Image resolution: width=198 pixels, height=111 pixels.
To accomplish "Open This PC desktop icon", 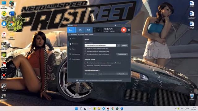I will pos(4,5).
